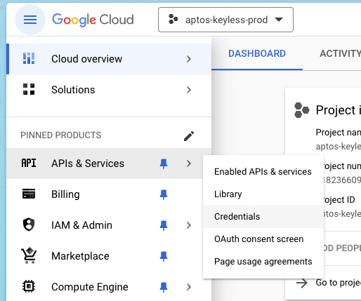Switch to the ACTIVITY tab
Image resolution: width=361 pixels, height=301 pixels.
[340, 54]
